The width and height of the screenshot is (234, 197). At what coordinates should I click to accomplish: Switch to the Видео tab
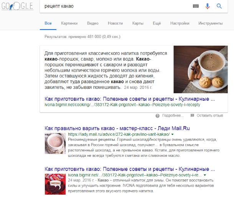(93, 23)
